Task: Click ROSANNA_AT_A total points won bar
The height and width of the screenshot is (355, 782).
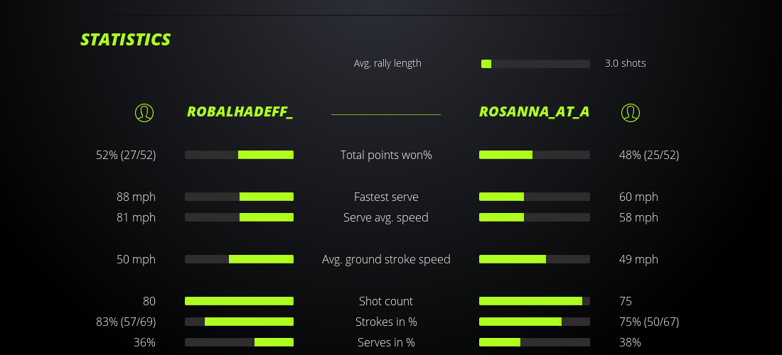Action: point(535,155)
